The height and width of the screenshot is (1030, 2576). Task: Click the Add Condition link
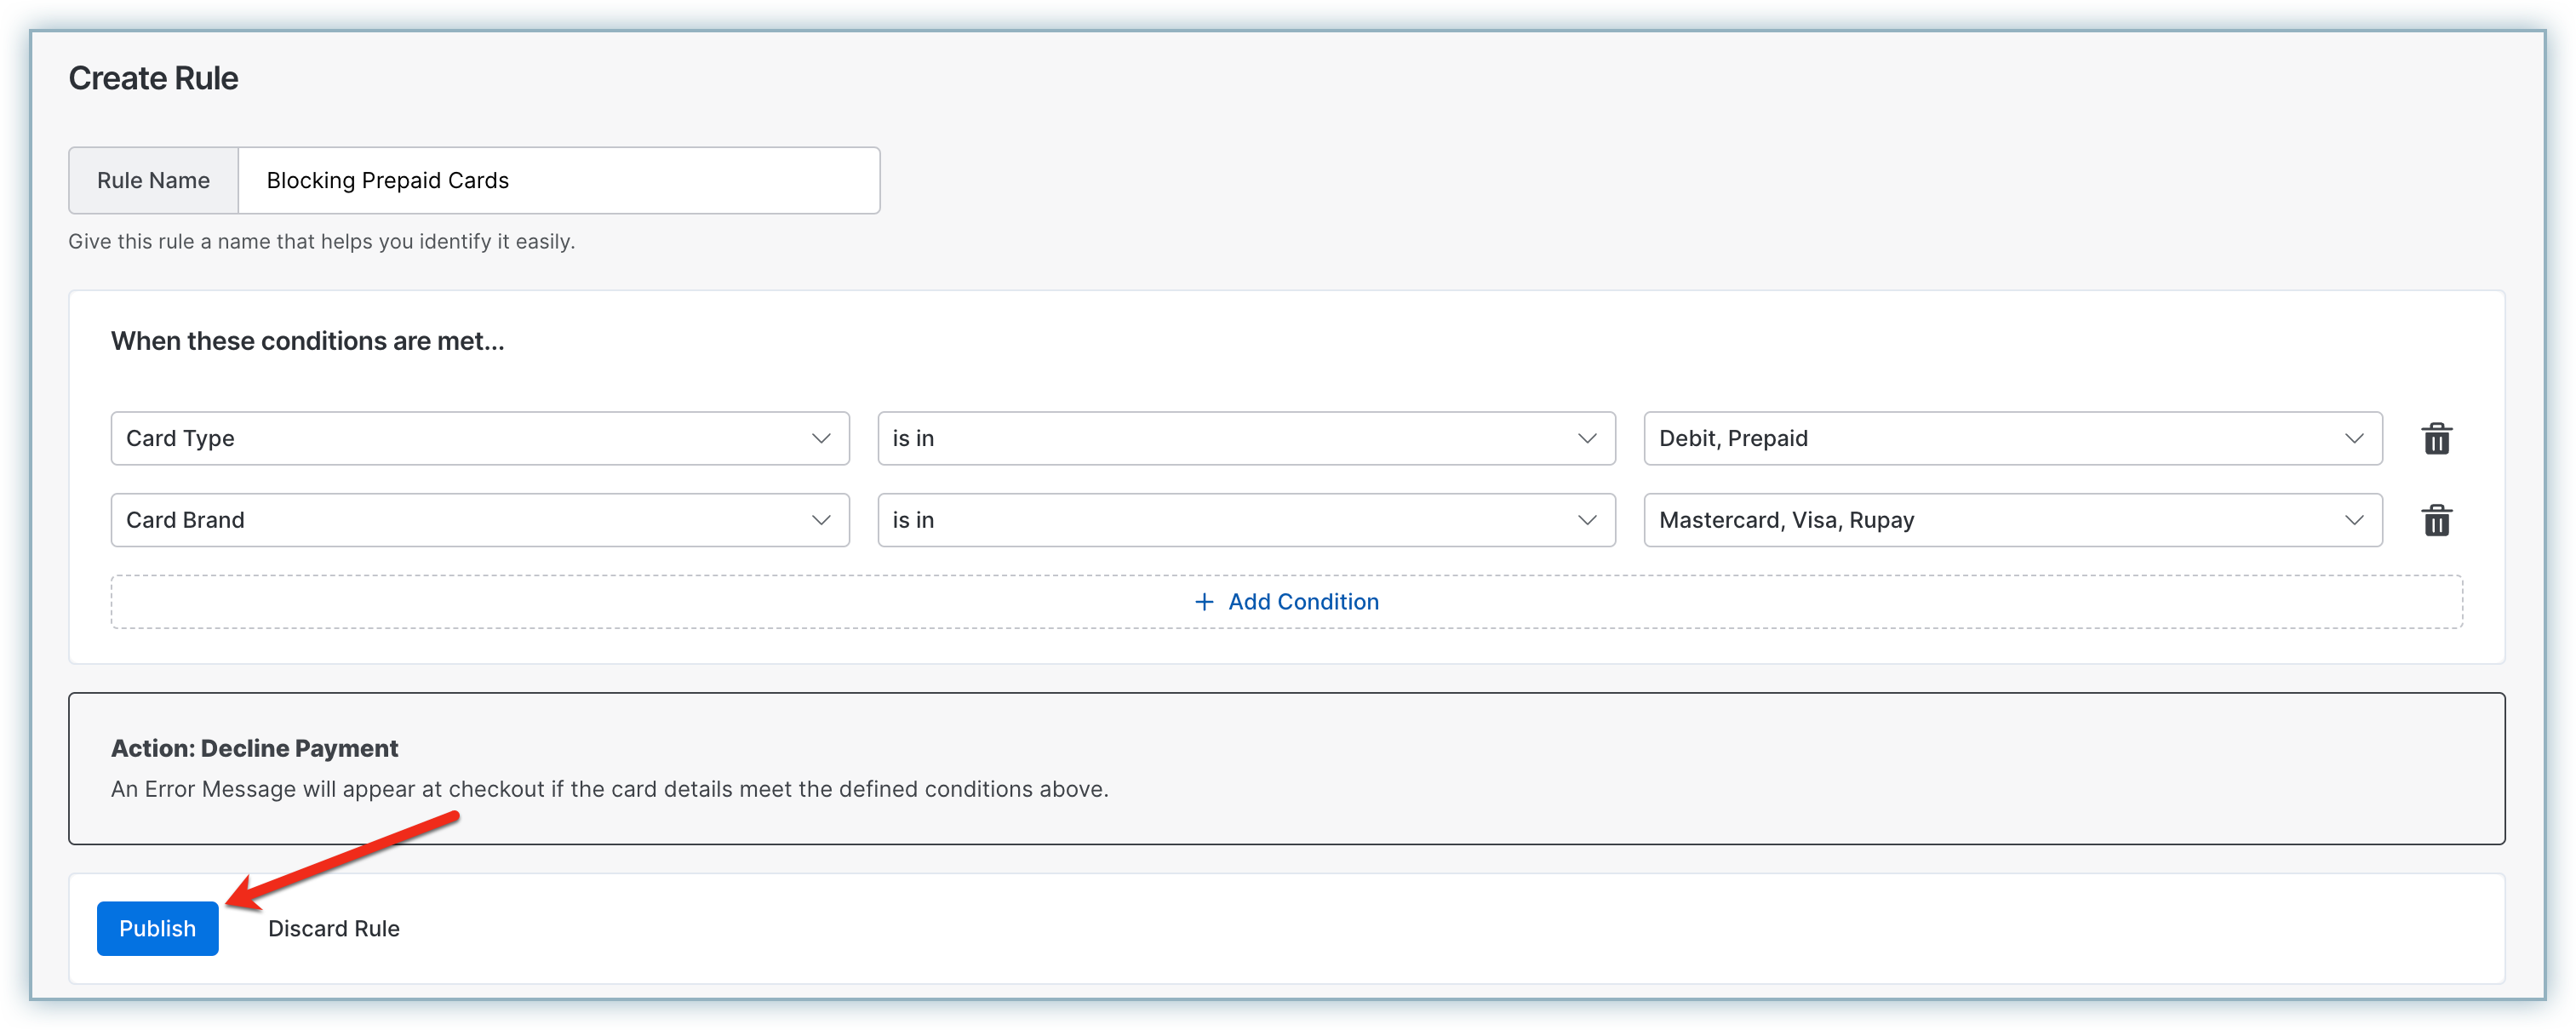[1302, 602]
